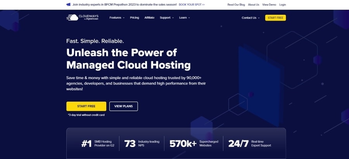Screen dimensions: 349x159
Task: Go to About Us page
Action: (254, 4)
